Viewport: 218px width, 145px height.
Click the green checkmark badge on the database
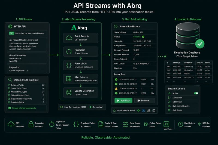click(200, 44)
